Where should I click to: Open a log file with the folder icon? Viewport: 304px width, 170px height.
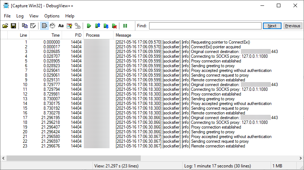(5, 26)
